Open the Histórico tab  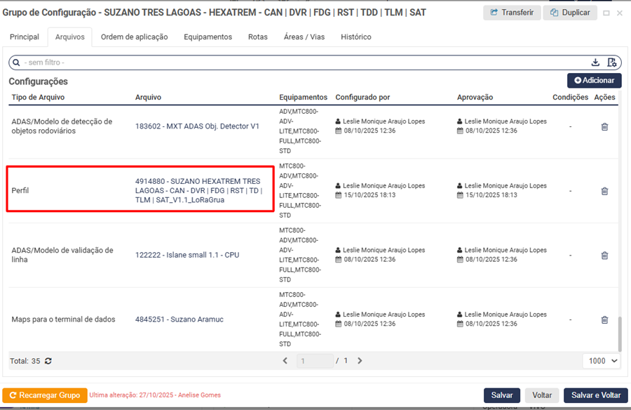click(355, 37)
